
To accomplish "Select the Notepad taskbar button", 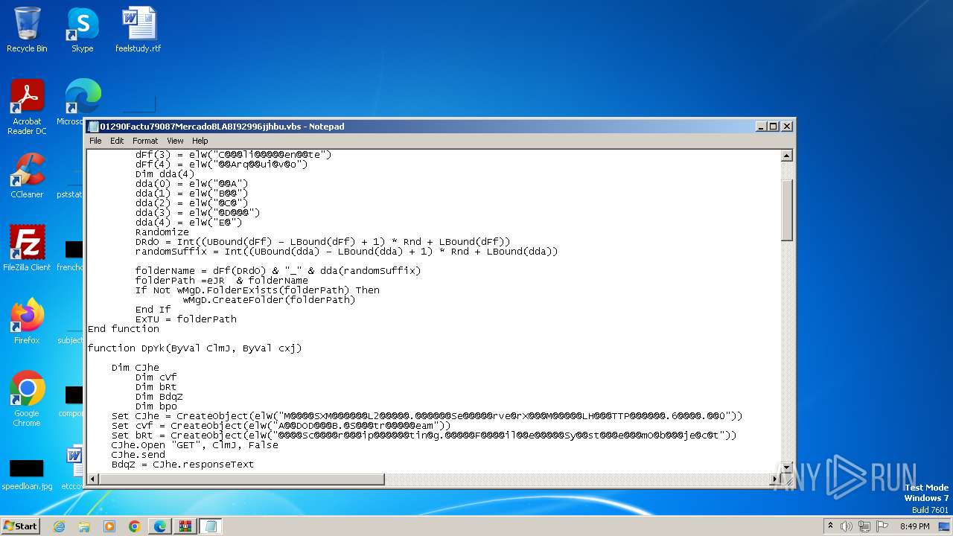I will pos(210,526).
